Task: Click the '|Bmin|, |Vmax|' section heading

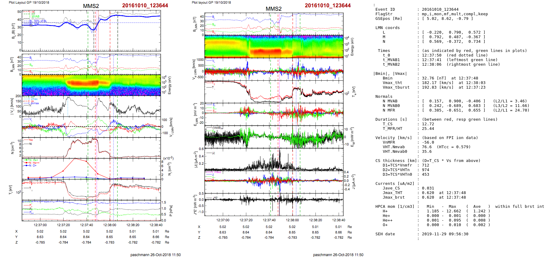Action: 390,74
